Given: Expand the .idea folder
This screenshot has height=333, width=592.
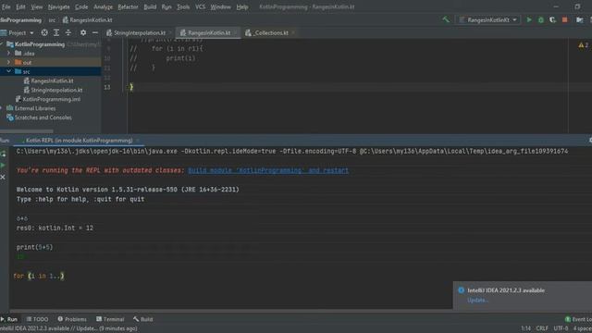Looking at the screenshot, I should (8, 54).
